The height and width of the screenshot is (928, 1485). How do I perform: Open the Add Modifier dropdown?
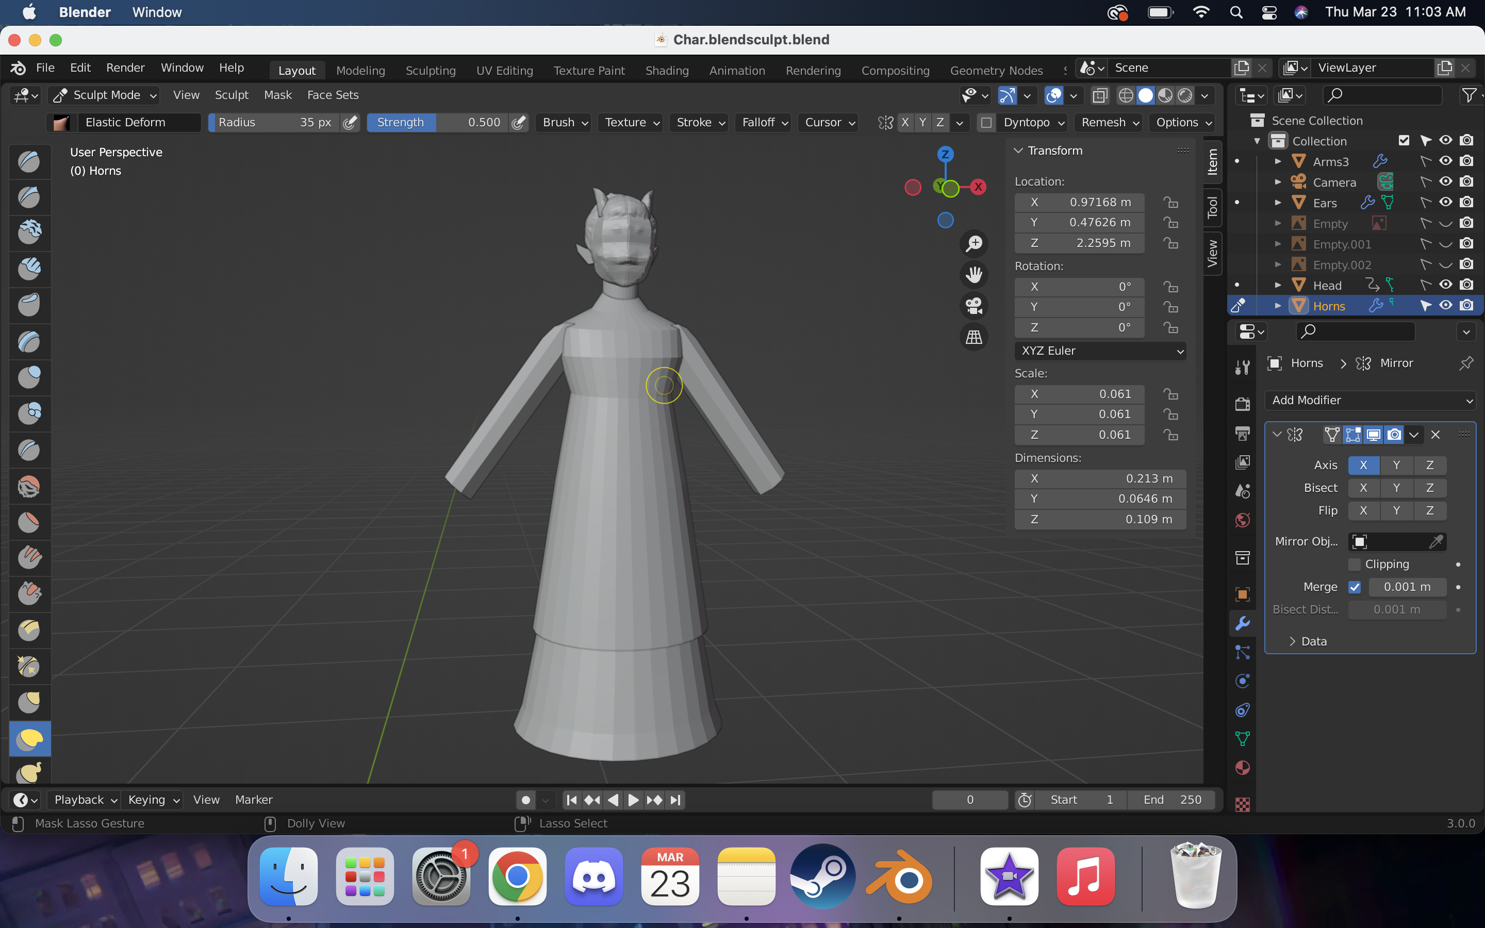pyautogui.click(x=1370, y=400)
